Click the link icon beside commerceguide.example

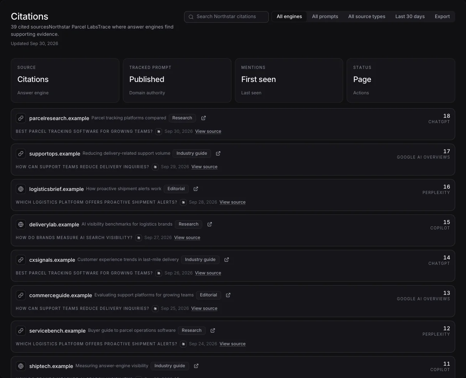[21, 295]
